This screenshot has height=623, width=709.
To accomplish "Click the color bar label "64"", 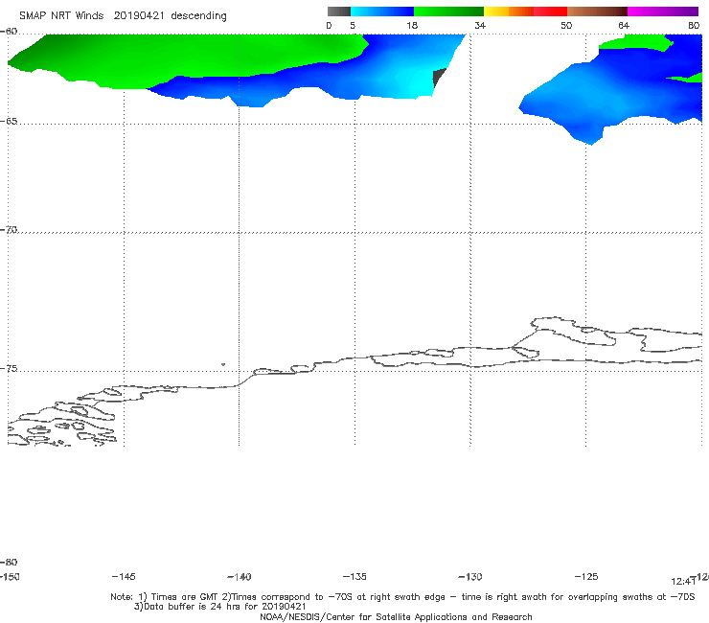I will coord(624,25).
